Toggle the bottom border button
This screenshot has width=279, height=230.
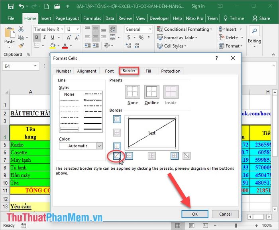click(117, 146)
